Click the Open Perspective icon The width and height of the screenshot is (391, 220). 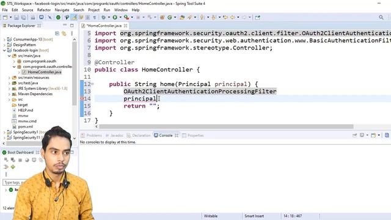point(258,17)
